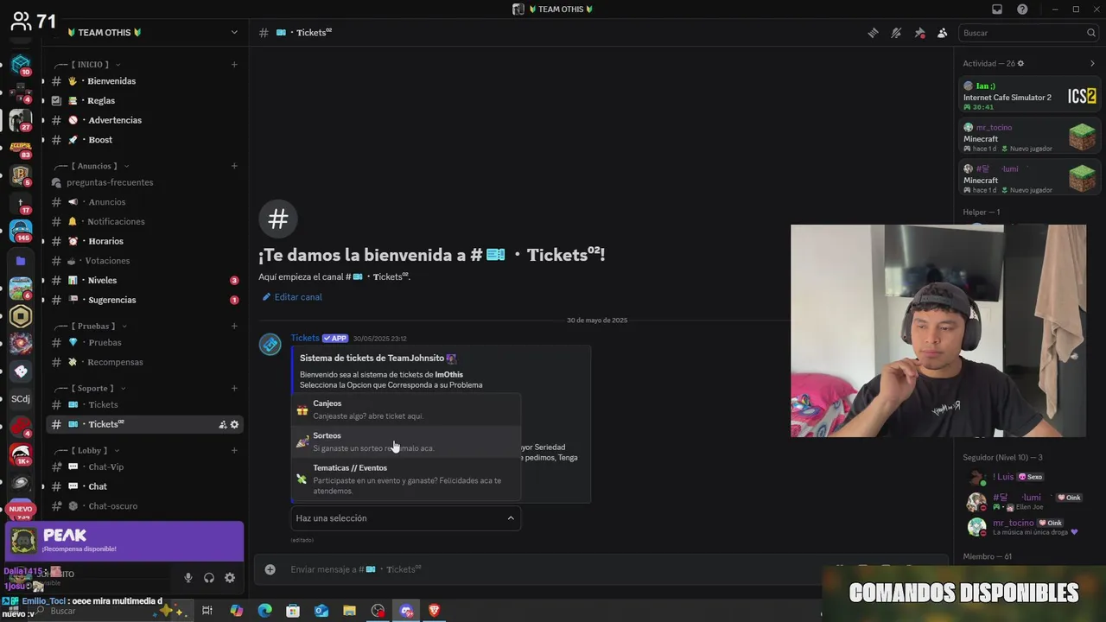The width and height of the screenshot is (1106, 622).
Task: Open the Tickets bot avatar
Action: [270, 345]
